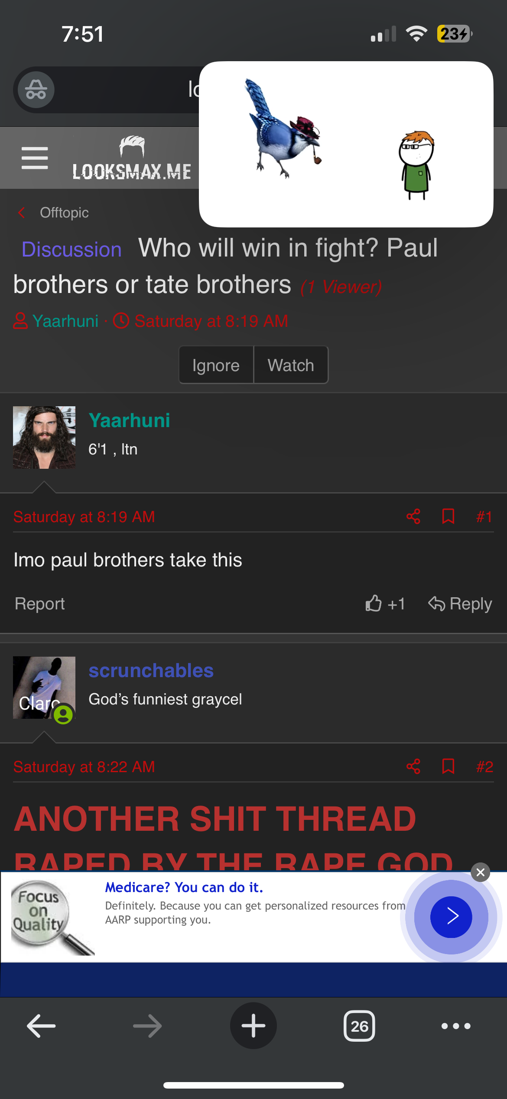Bookmark post #1 by Yaarhuni
Screen dimensions: 507x1099
[448, 517]
